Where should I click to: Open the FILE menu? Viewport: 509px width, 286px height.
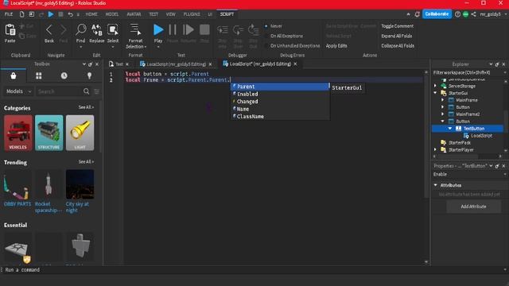tap(9, 14)
